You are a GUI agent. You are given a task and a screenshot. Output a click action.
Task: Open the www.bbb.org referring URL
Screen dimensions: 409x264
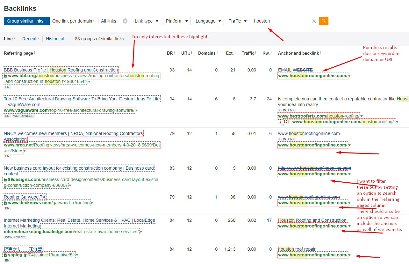pos(82,78)
